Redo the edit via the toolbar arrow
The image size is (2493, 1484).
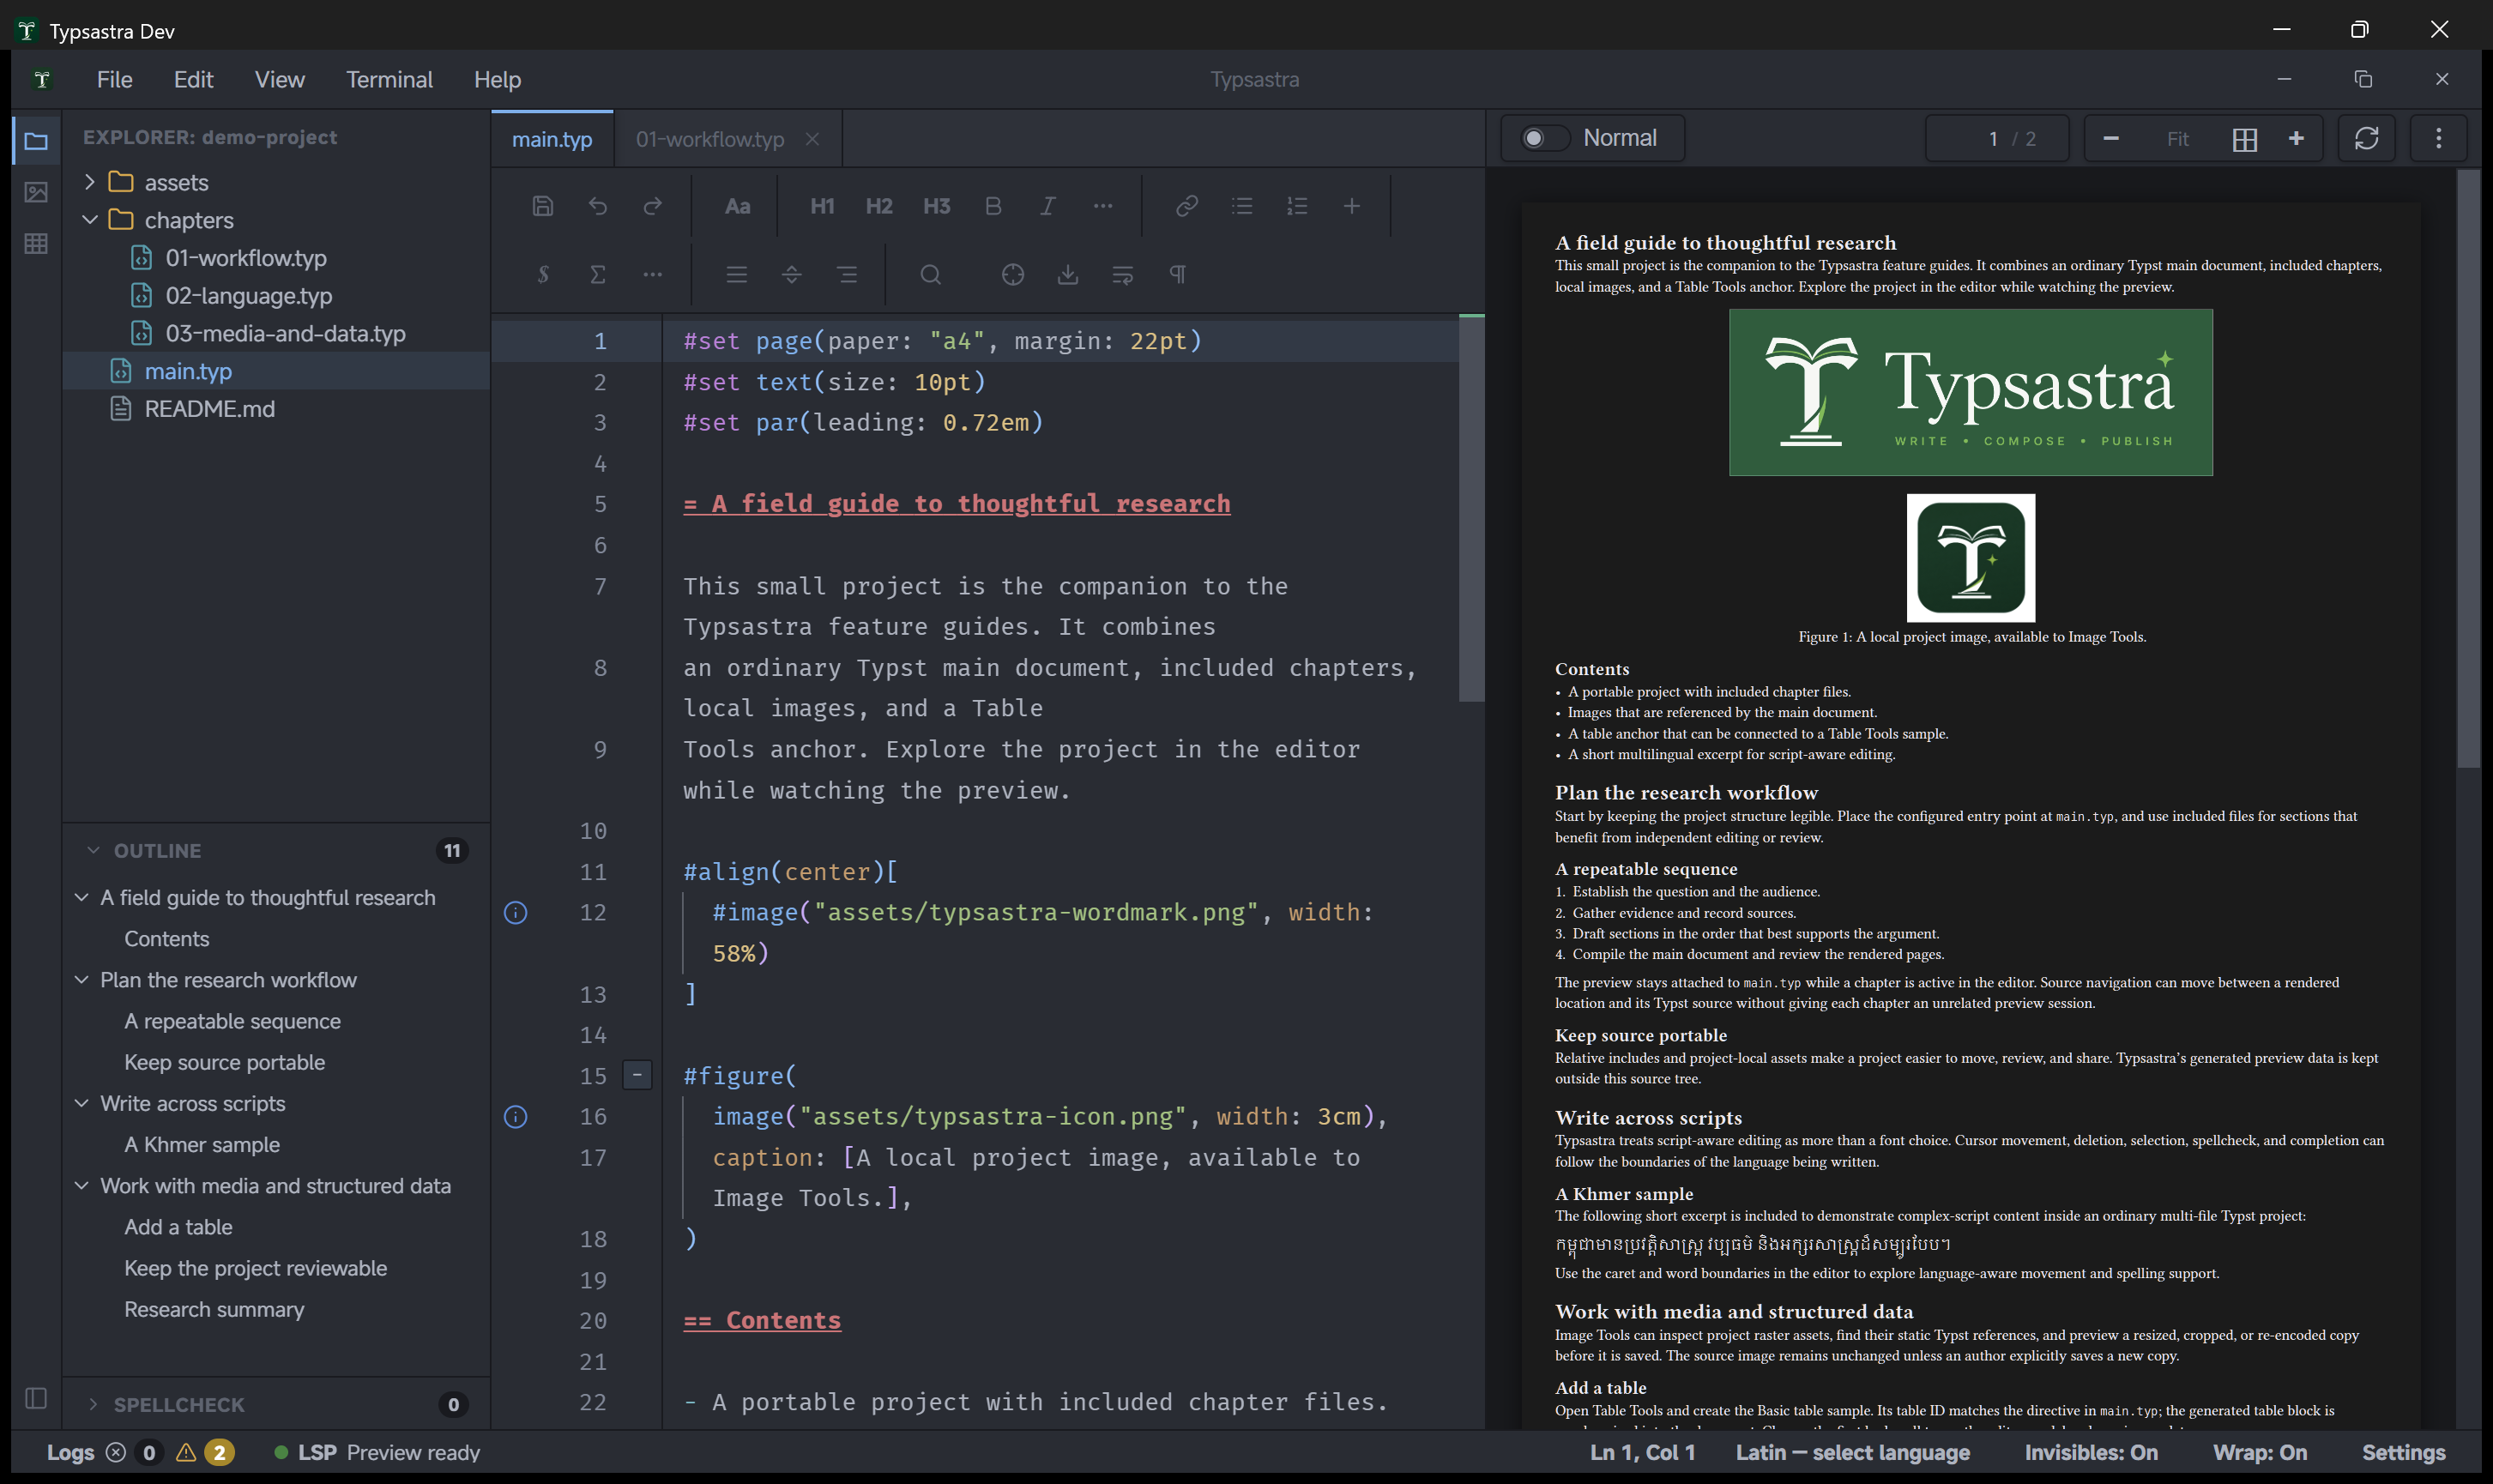652,206
